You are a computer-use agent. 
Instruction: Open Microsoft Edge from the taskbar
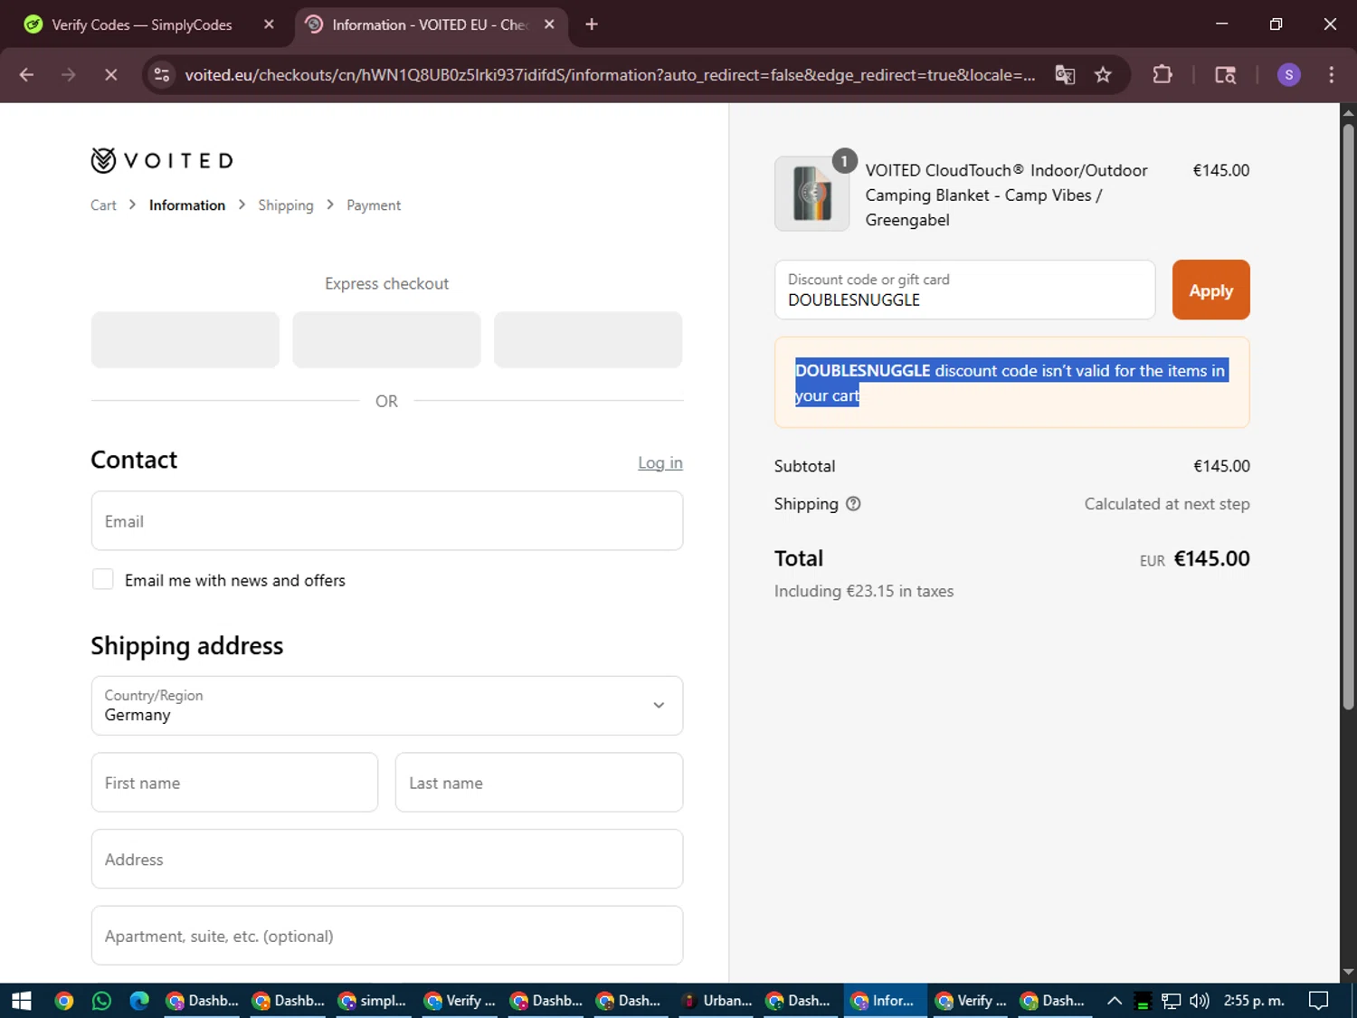pyautogui.click(x=139, y=1001)
